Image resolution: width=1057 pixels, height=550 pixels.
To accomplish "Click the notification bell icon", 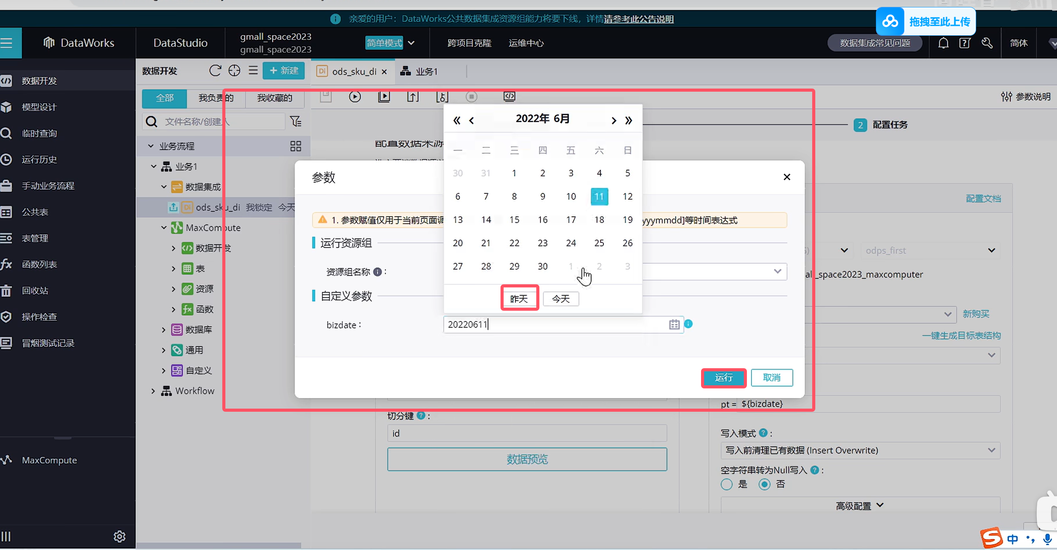I will (943, 43).
